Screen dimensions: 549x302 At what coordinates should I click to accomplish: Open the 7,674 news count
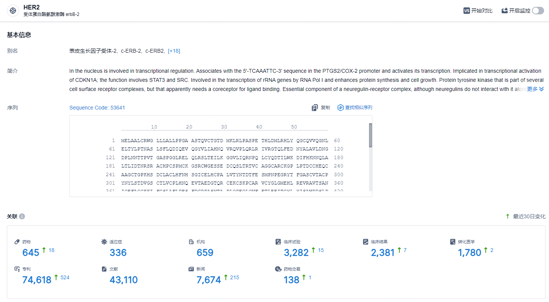coord(209,280)
